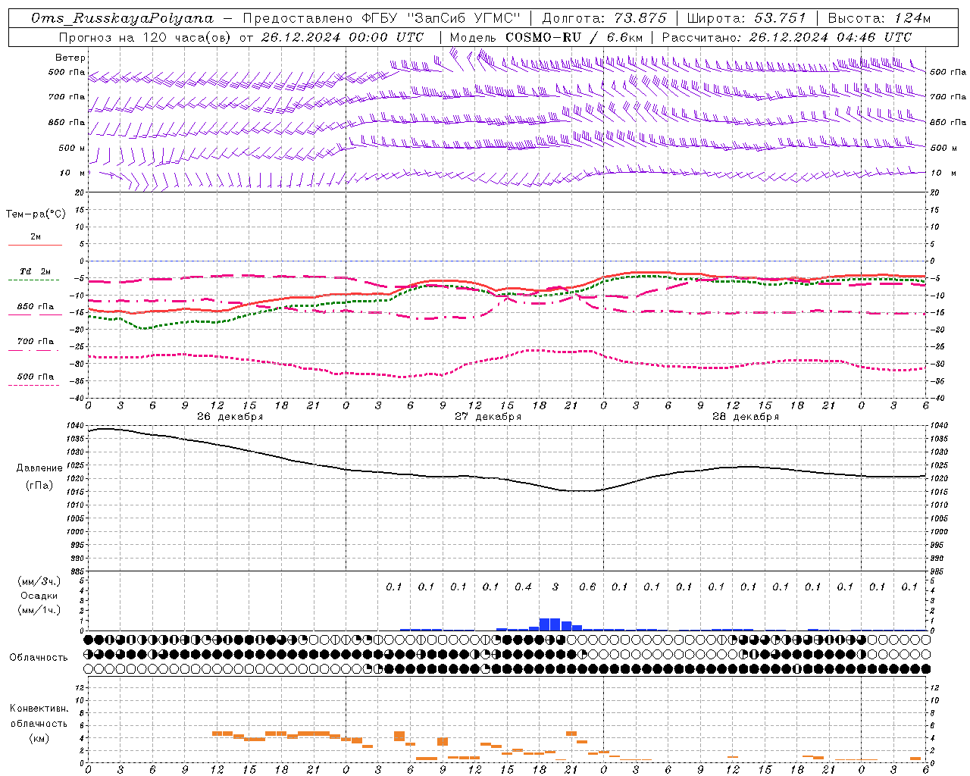Viewport: 970px width, 776px height.
Task: Click the 3-hour precipitation value 0.6
Action: (x=587, y=587)
